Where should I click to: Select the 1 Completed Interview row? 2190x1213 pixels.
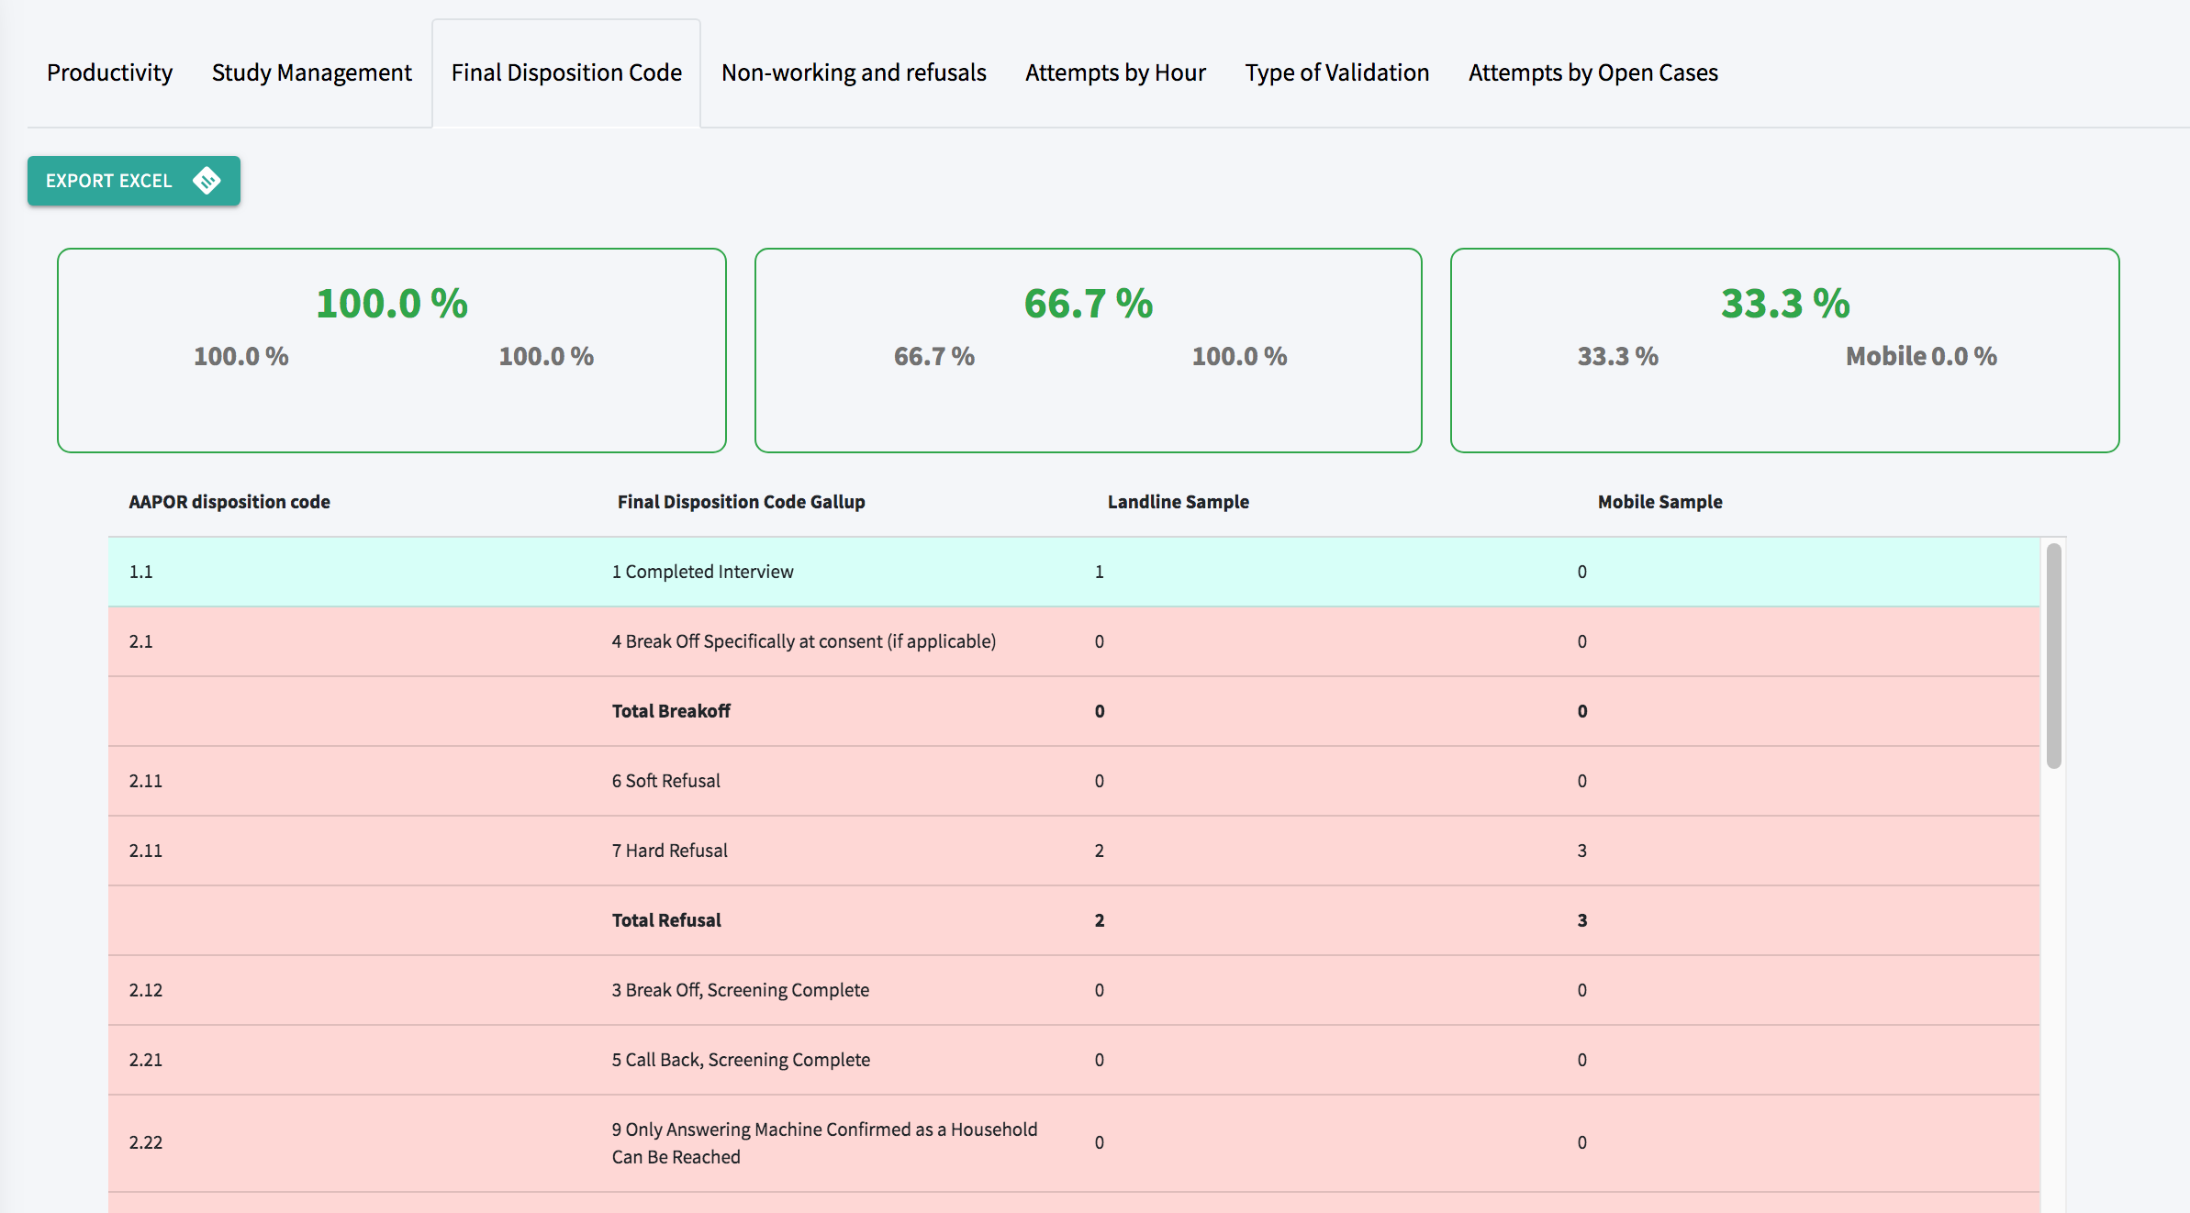tap(1074, 572)
